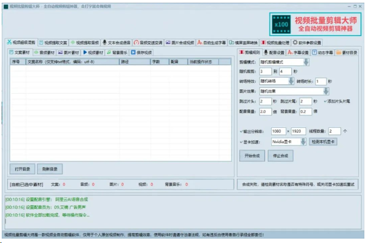Click the waveform icon of 音频素材
This screenshot has width=366, height=243.
coord(36,52)
